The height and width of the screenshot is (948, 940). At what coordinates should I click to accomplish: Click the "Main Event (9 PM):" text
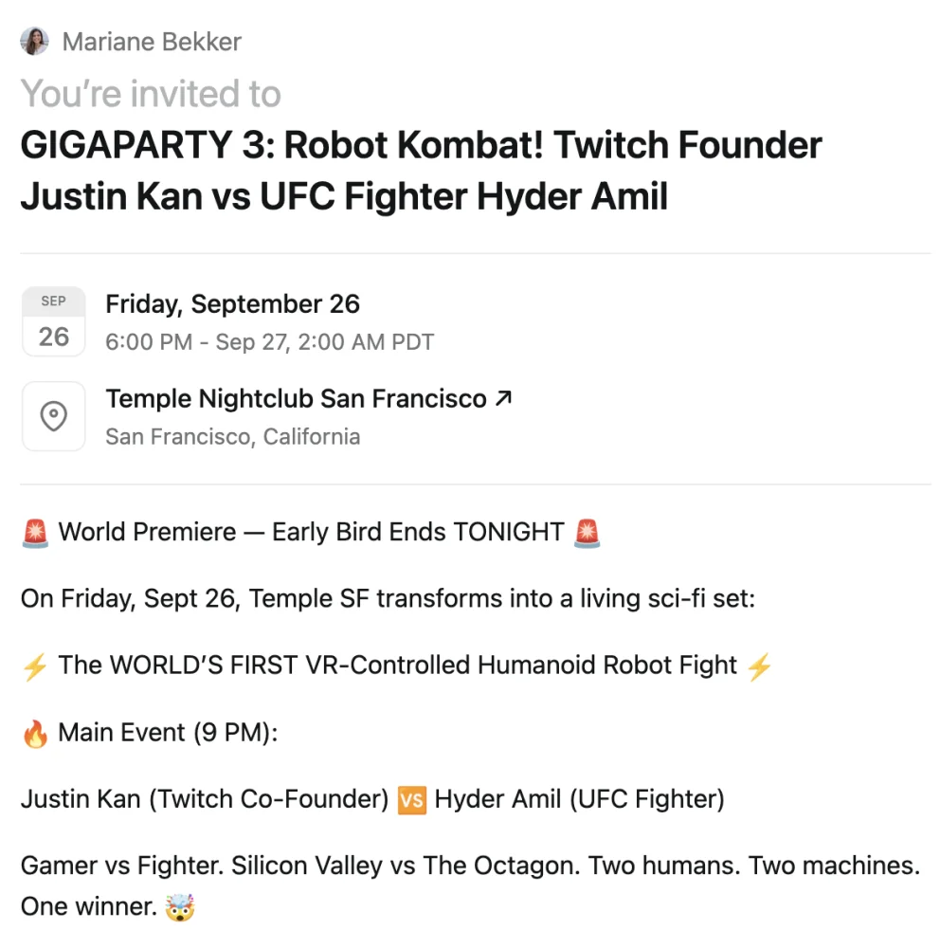(168, 733)
